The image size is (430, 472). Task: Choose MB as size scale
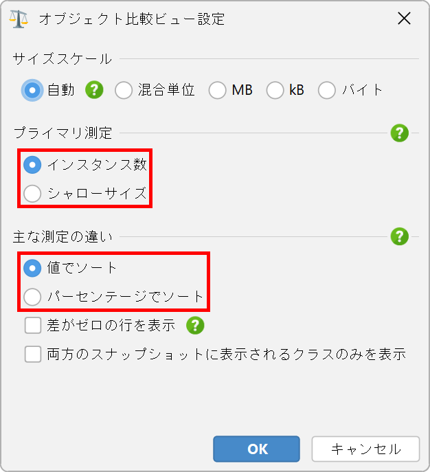(x=218, y=90)
